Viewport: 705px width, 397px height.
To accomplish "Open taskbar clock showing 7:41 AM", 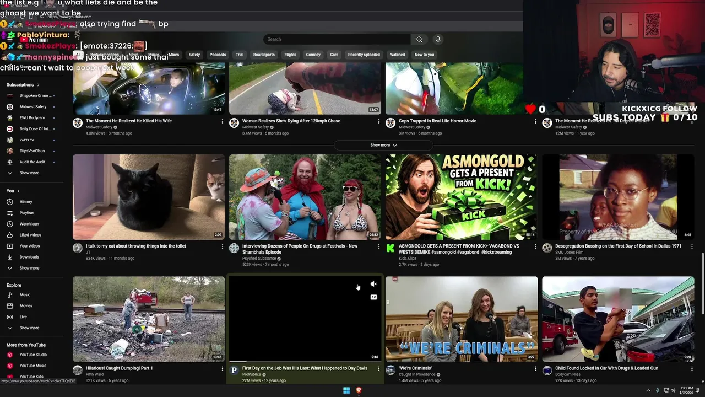I will 687,390.
